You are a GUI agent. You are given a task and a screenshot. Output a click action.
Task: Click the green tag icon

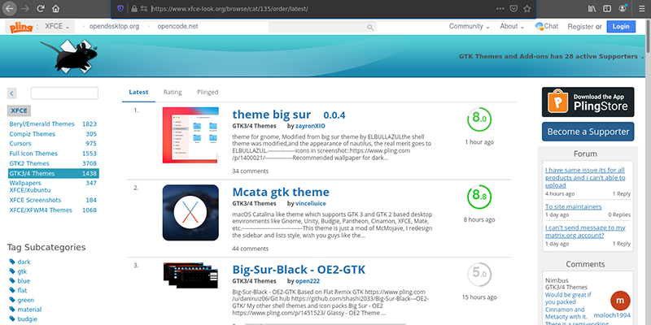(x=12, y=300)
